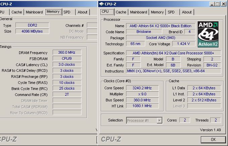Image resolution: width=228 pixels, height=146 pixels.
Task: Open the Mainboard tab in the right CPU-Z window
Action: coord(138,12)
